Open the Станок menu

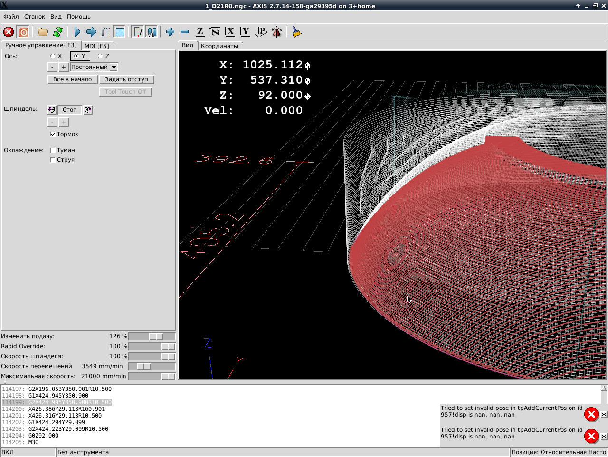tap(34, 17)
